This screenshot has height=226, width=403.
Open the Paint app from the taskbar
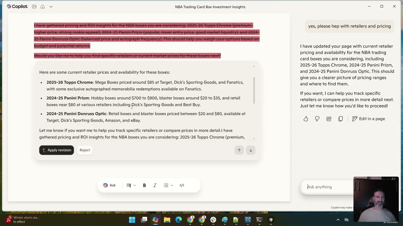tap(225, 220)
